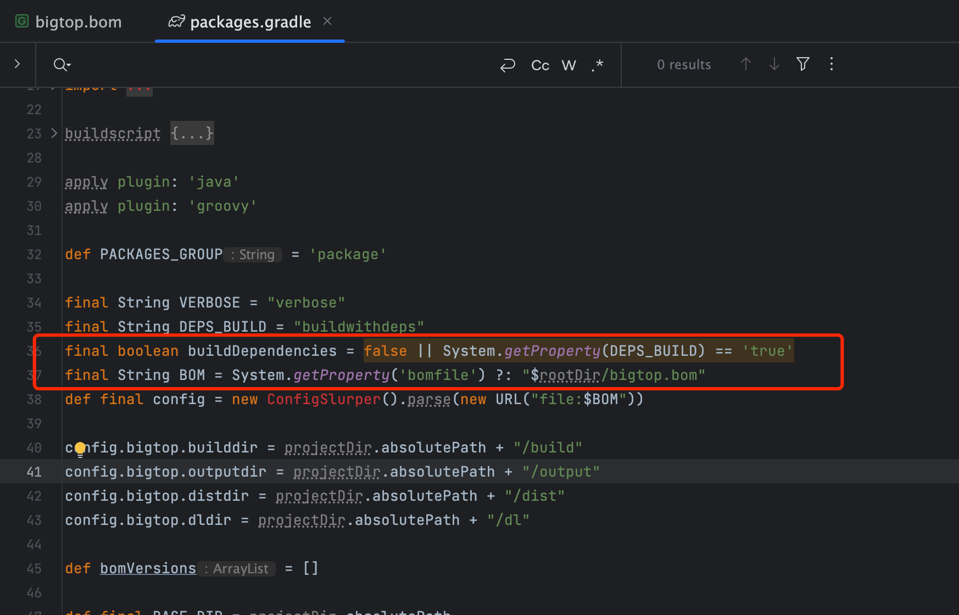This screenshot has width=959, height=615.
Task: Click the 'ConfigSlurper' class name on line 38
Action: coord(324,399)
